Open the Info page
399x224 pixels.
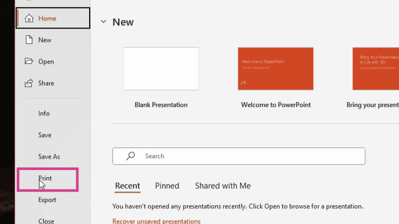click(44, 113)
